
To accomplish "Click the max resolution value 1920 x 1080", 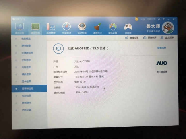I will pyautogui.click(x=81, y=92).
